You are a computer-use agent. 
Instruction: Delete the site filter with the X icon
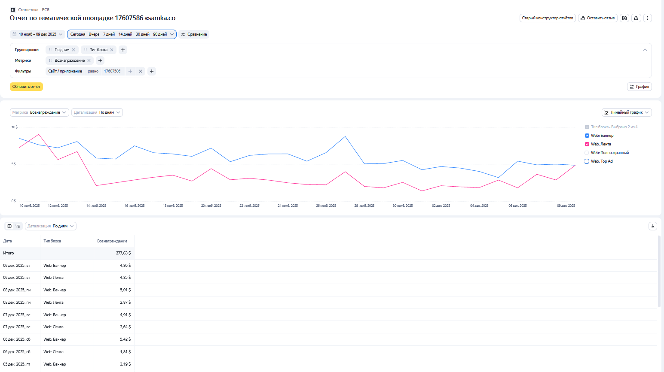pyautogui.click(x=141, y=71)
